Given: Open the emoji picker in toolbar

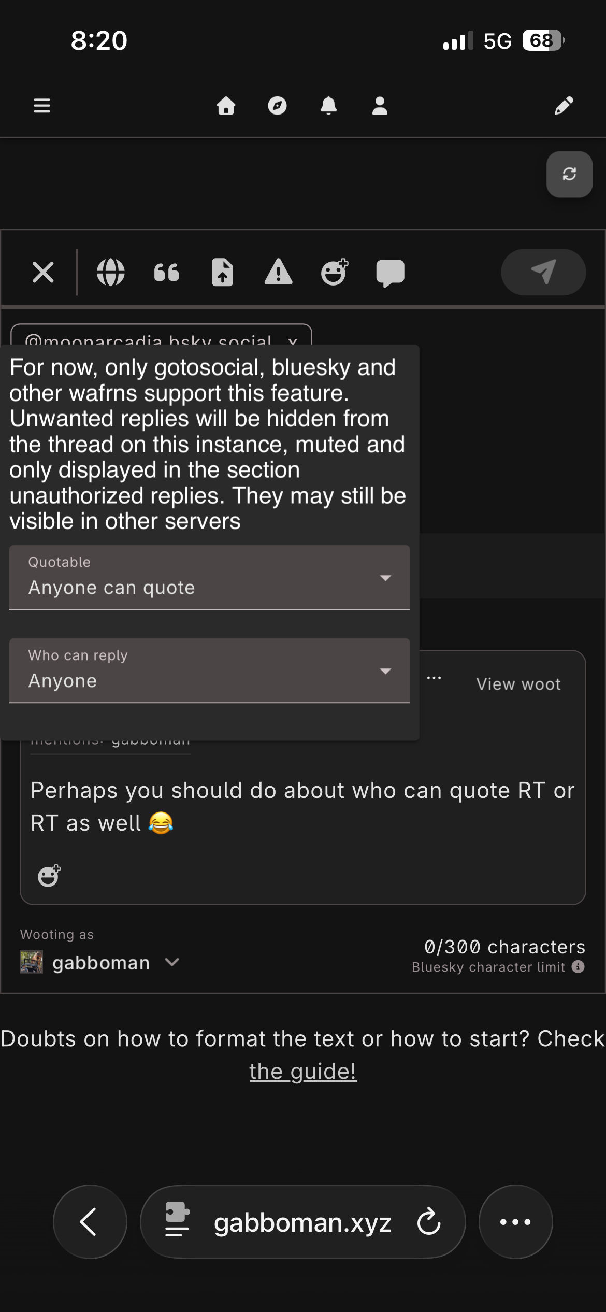Looking at the screenshot, I should click(335, 272).
